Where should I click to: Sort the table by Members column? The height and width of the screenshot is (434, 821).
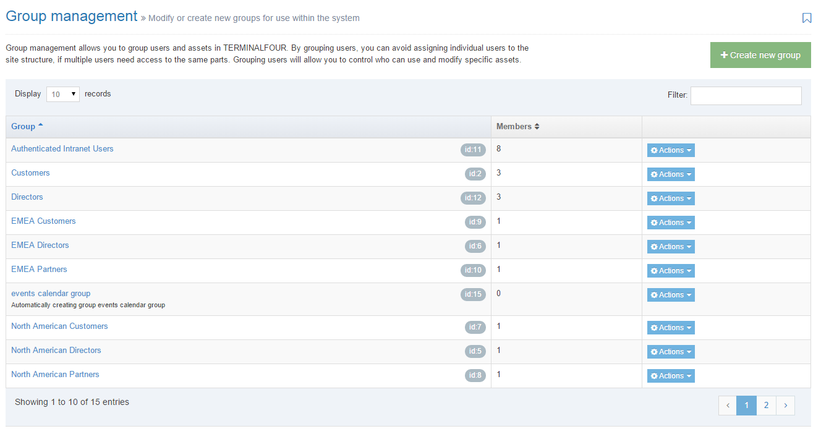(x=518, y=127)
